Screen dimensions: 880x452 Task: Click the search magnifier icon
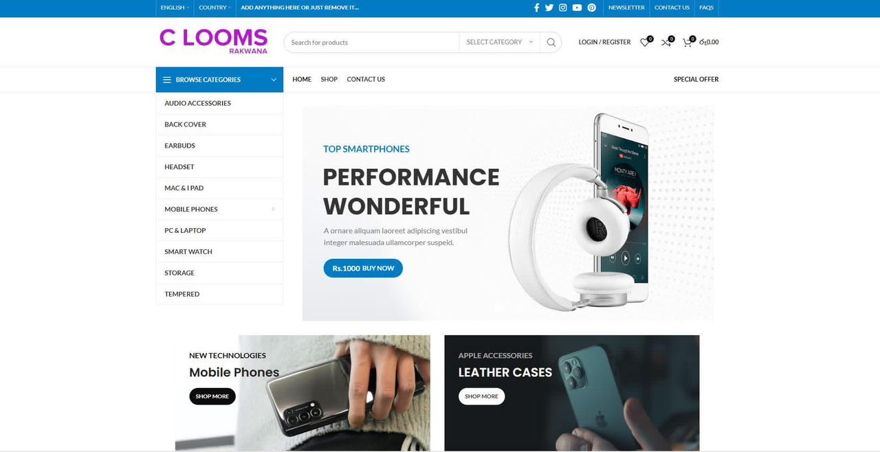[x=551, y=42]
